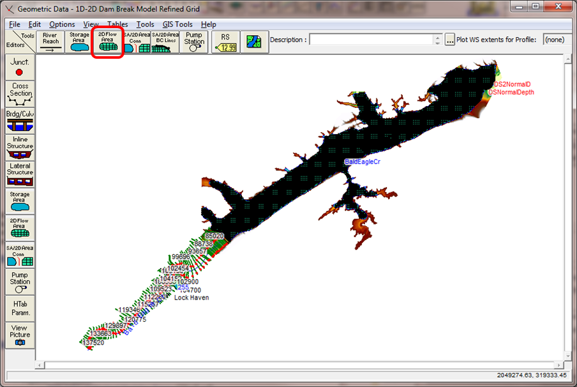Close the Geometric Data window
The height and width of the screenshot is (387, 577).
[558, 7]
